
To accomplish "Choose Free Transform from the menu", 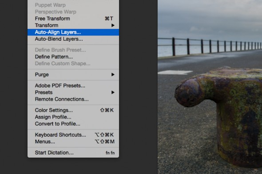I will [73, 19].
